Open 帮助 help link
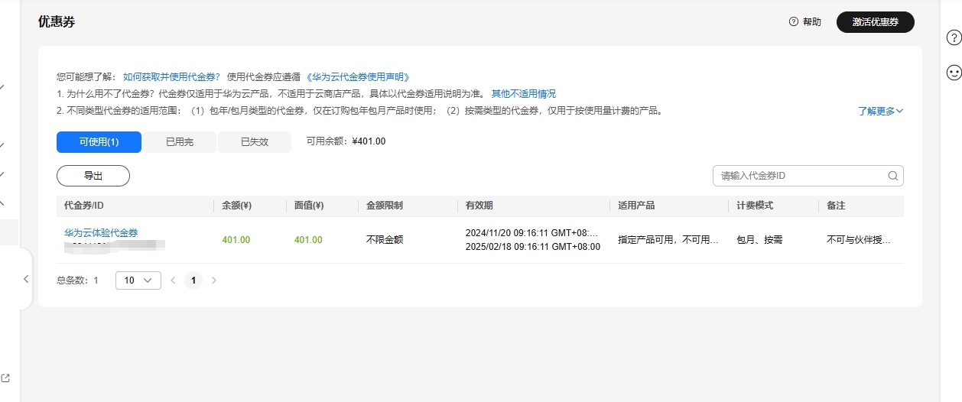Image resolution: width=962 pixels, height=402 pixels. (811, 22)
